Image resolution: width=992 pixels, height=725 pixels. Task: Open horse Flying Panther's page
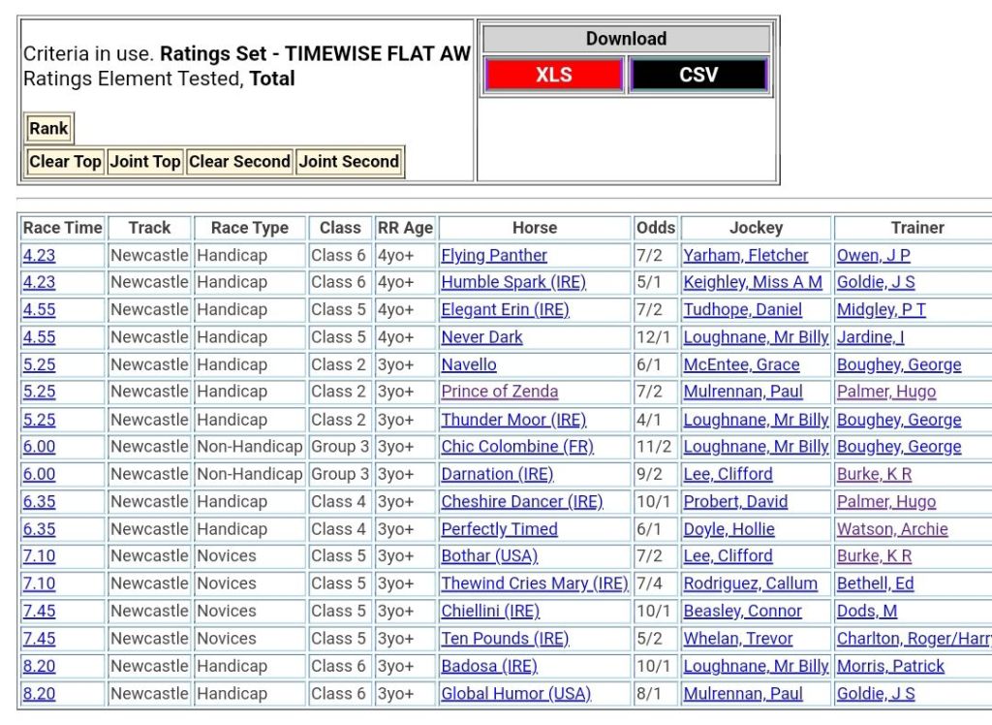point(494,256)
